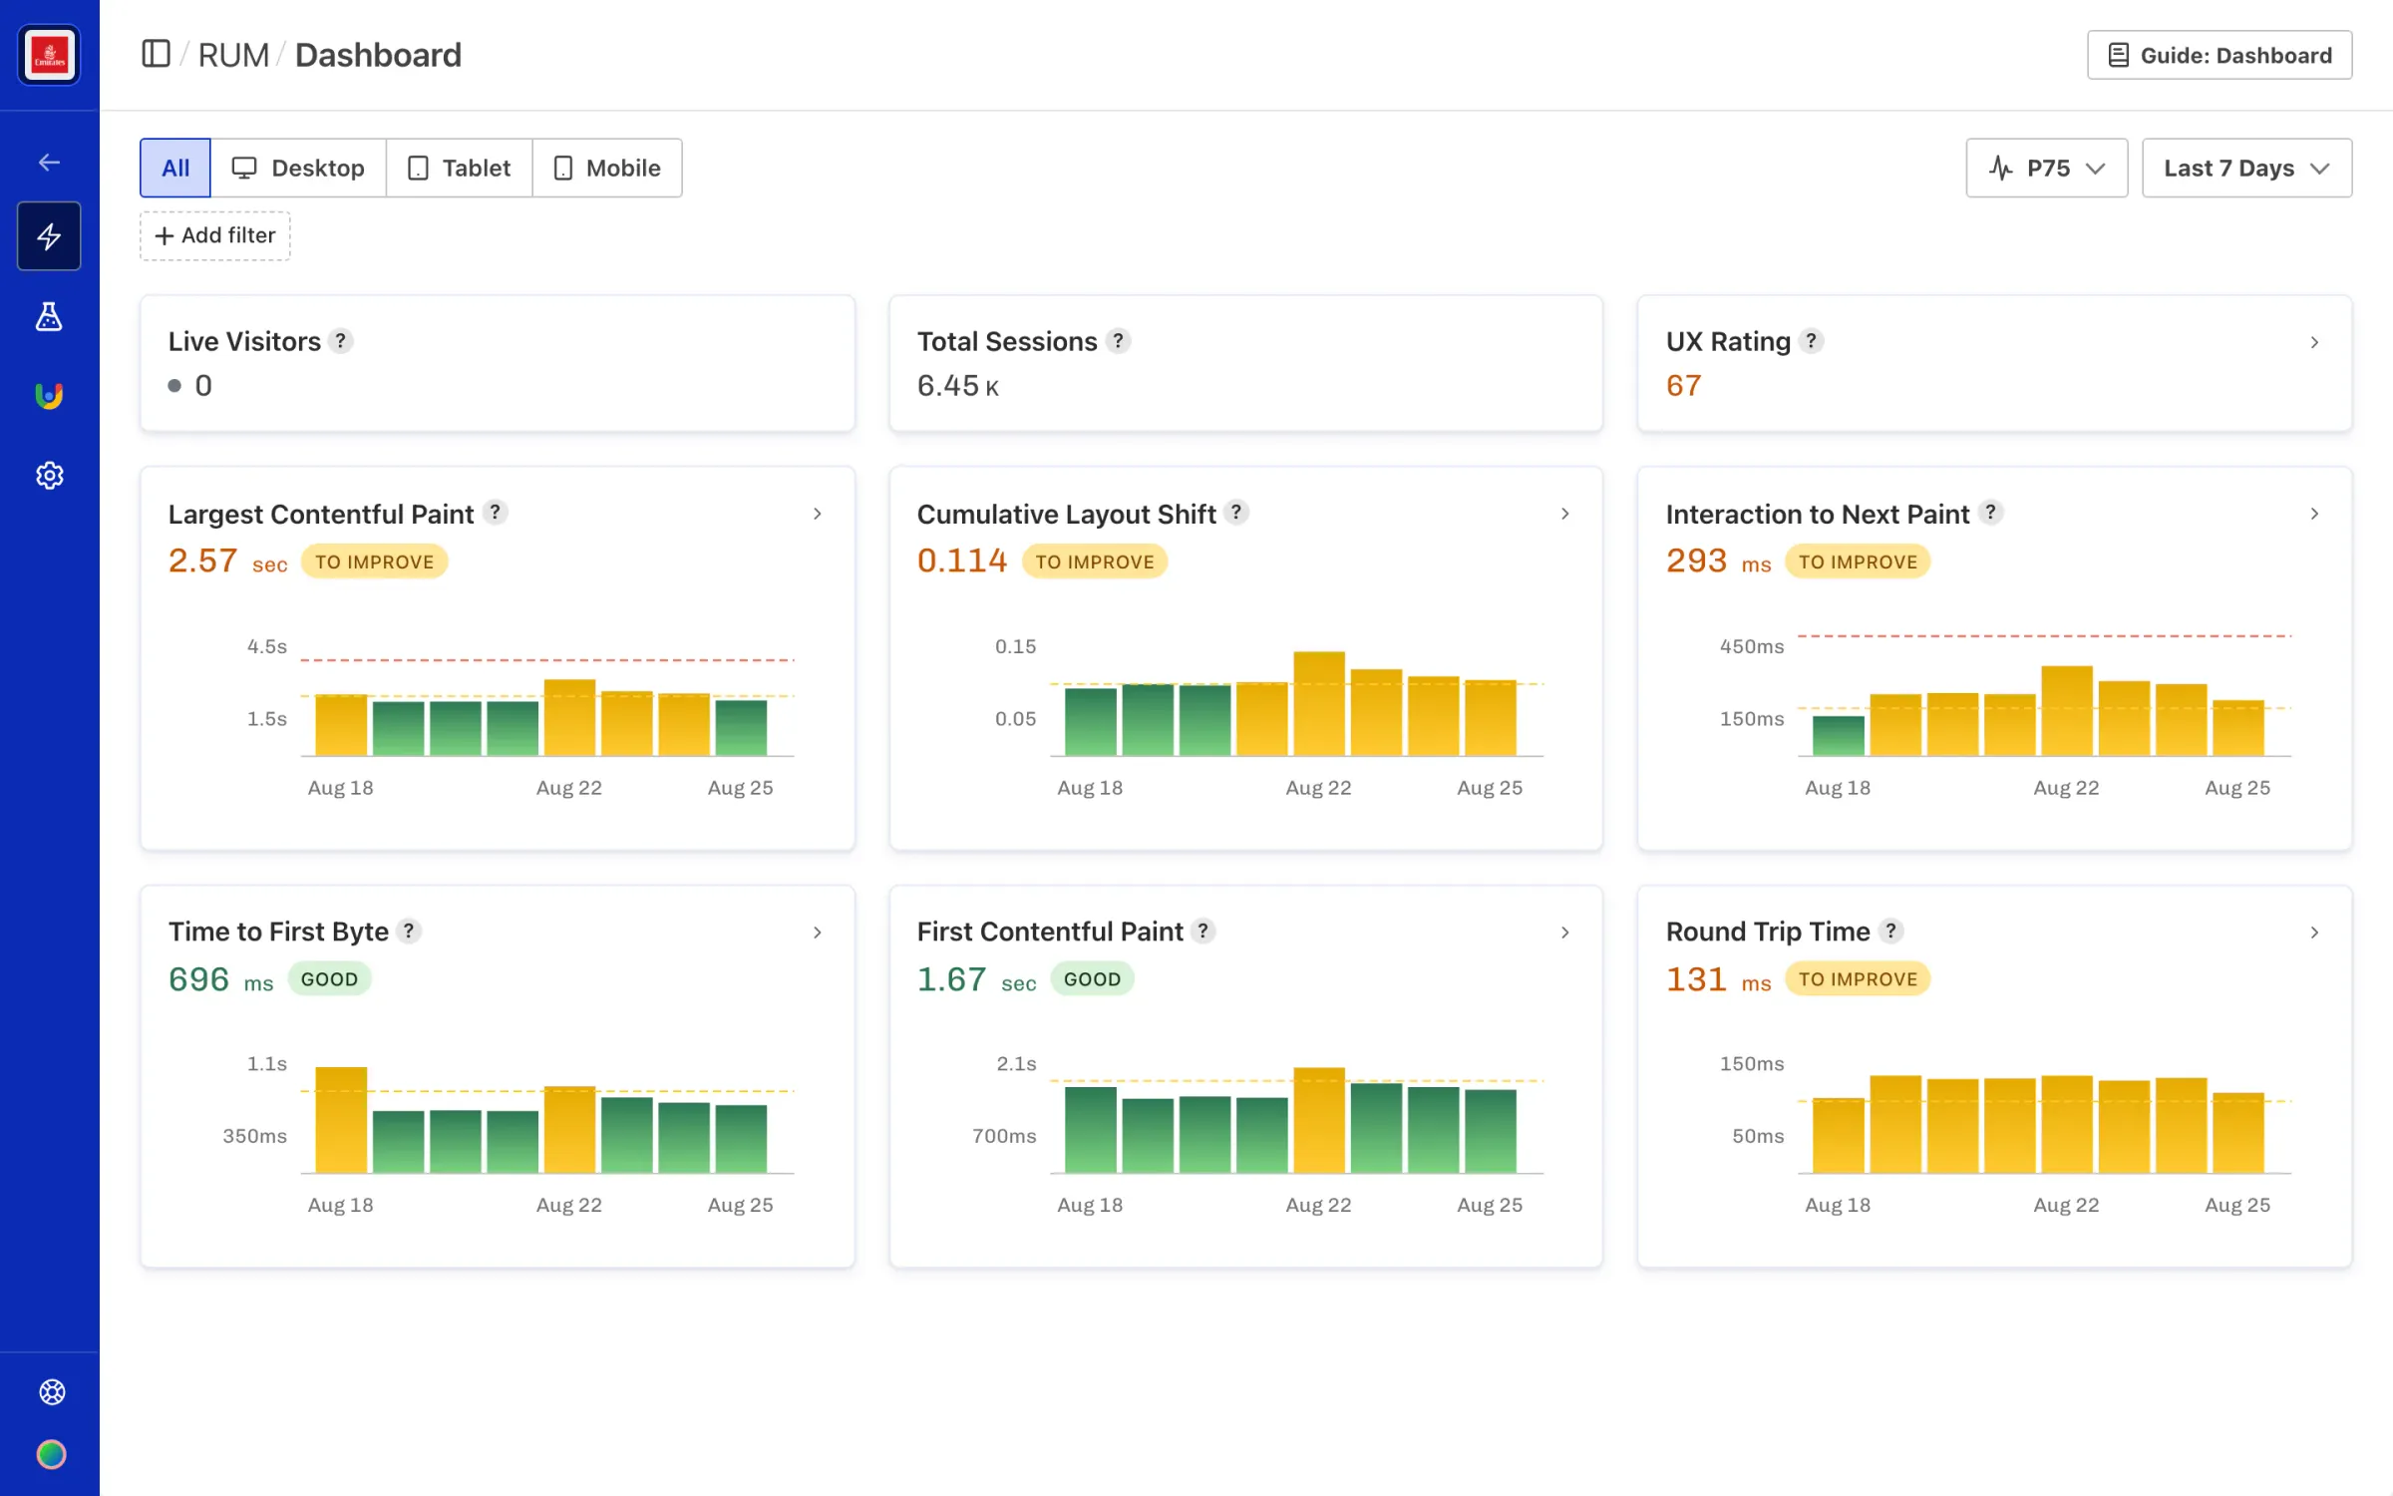Toggle the sidebar panel icon

[x=156, y=54]
